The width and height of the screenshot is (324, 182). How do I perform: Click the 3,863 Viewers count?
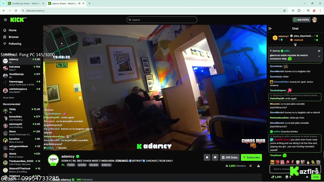(x=236, y=166)
